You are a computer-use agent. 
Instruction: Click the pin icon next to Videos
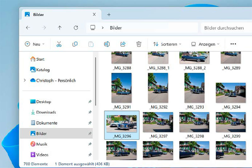pos(90,155)
